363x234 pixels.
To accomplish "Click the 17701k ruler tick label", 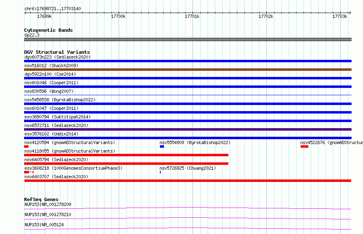I will tap(192, 16).
